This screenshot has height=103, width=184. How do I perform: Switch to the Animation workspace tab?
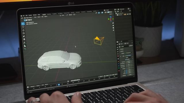pyautogui.click(x=78, y=12)
